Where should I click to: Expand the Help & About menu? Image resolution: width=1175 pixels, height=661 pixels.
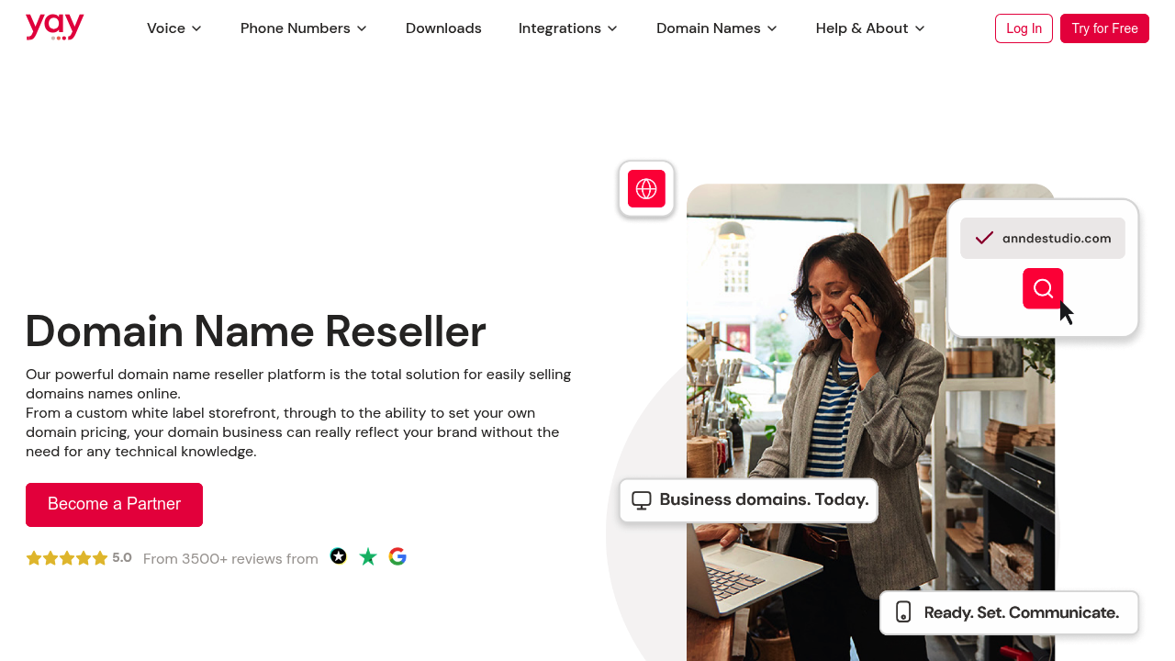870,28
